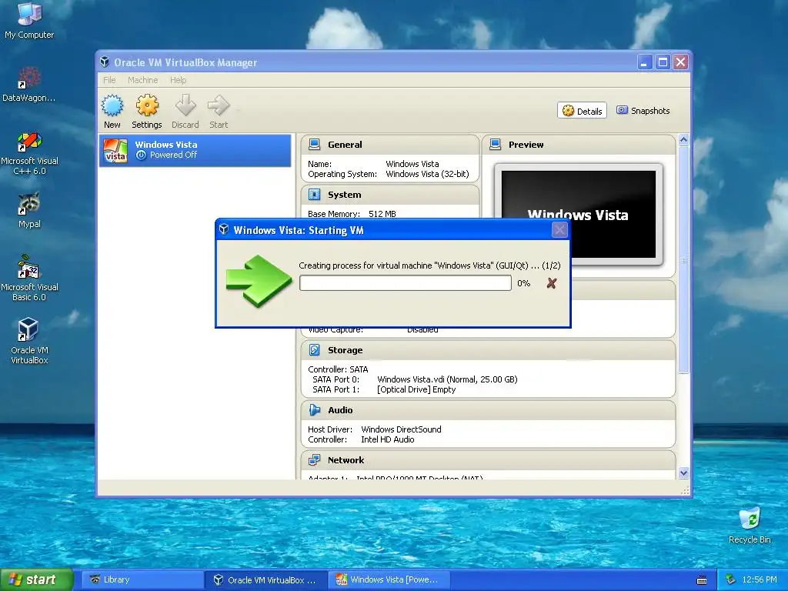Click the Powered Off status icon

[142, 155]
